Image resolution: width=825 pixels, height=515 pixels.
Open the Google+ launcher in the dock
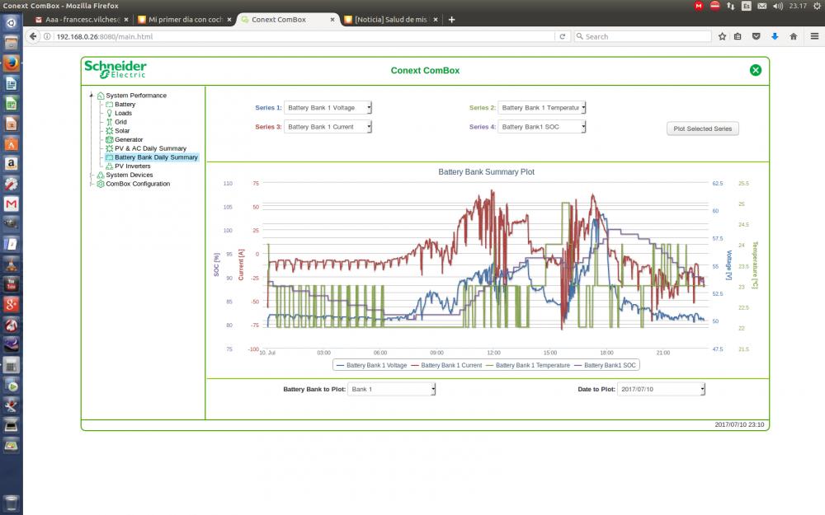(11, 304)
